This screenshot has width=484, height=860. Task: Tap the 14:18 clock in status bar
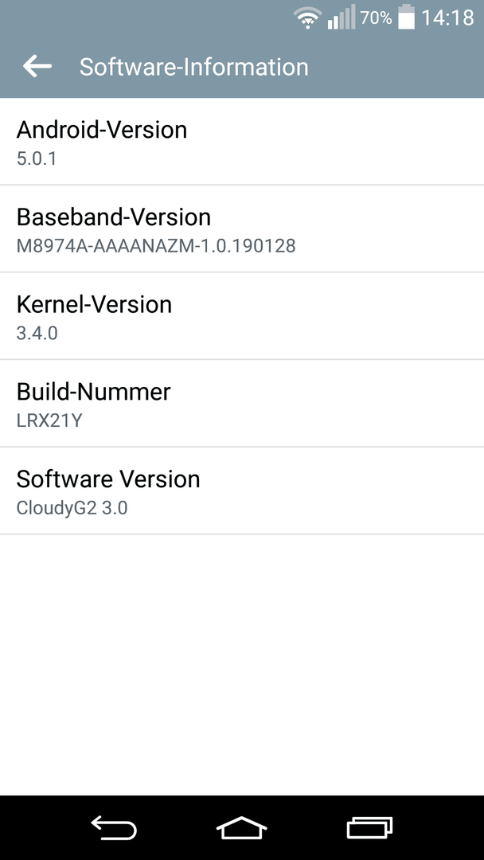(447, 18)
